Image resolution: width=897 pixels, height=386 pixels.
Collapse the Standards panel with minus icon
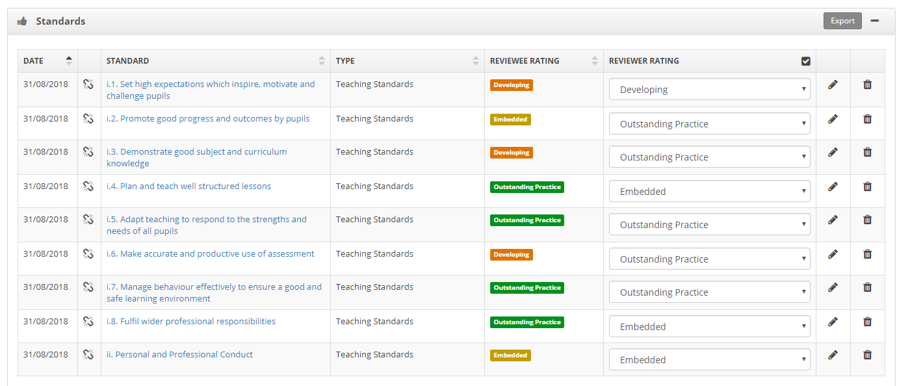click(x=875, y=21)
